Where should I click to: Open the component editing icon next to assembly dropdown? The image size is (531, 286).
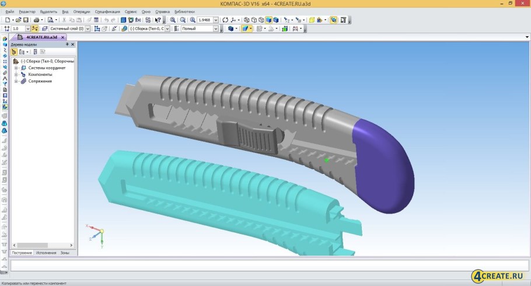click(x=124, y=29)
